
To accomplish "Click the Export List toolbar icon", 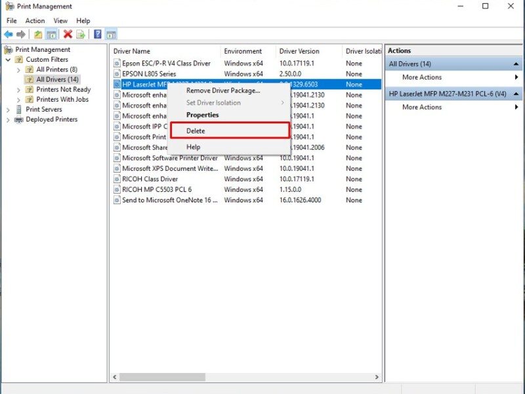I will 81,34.
